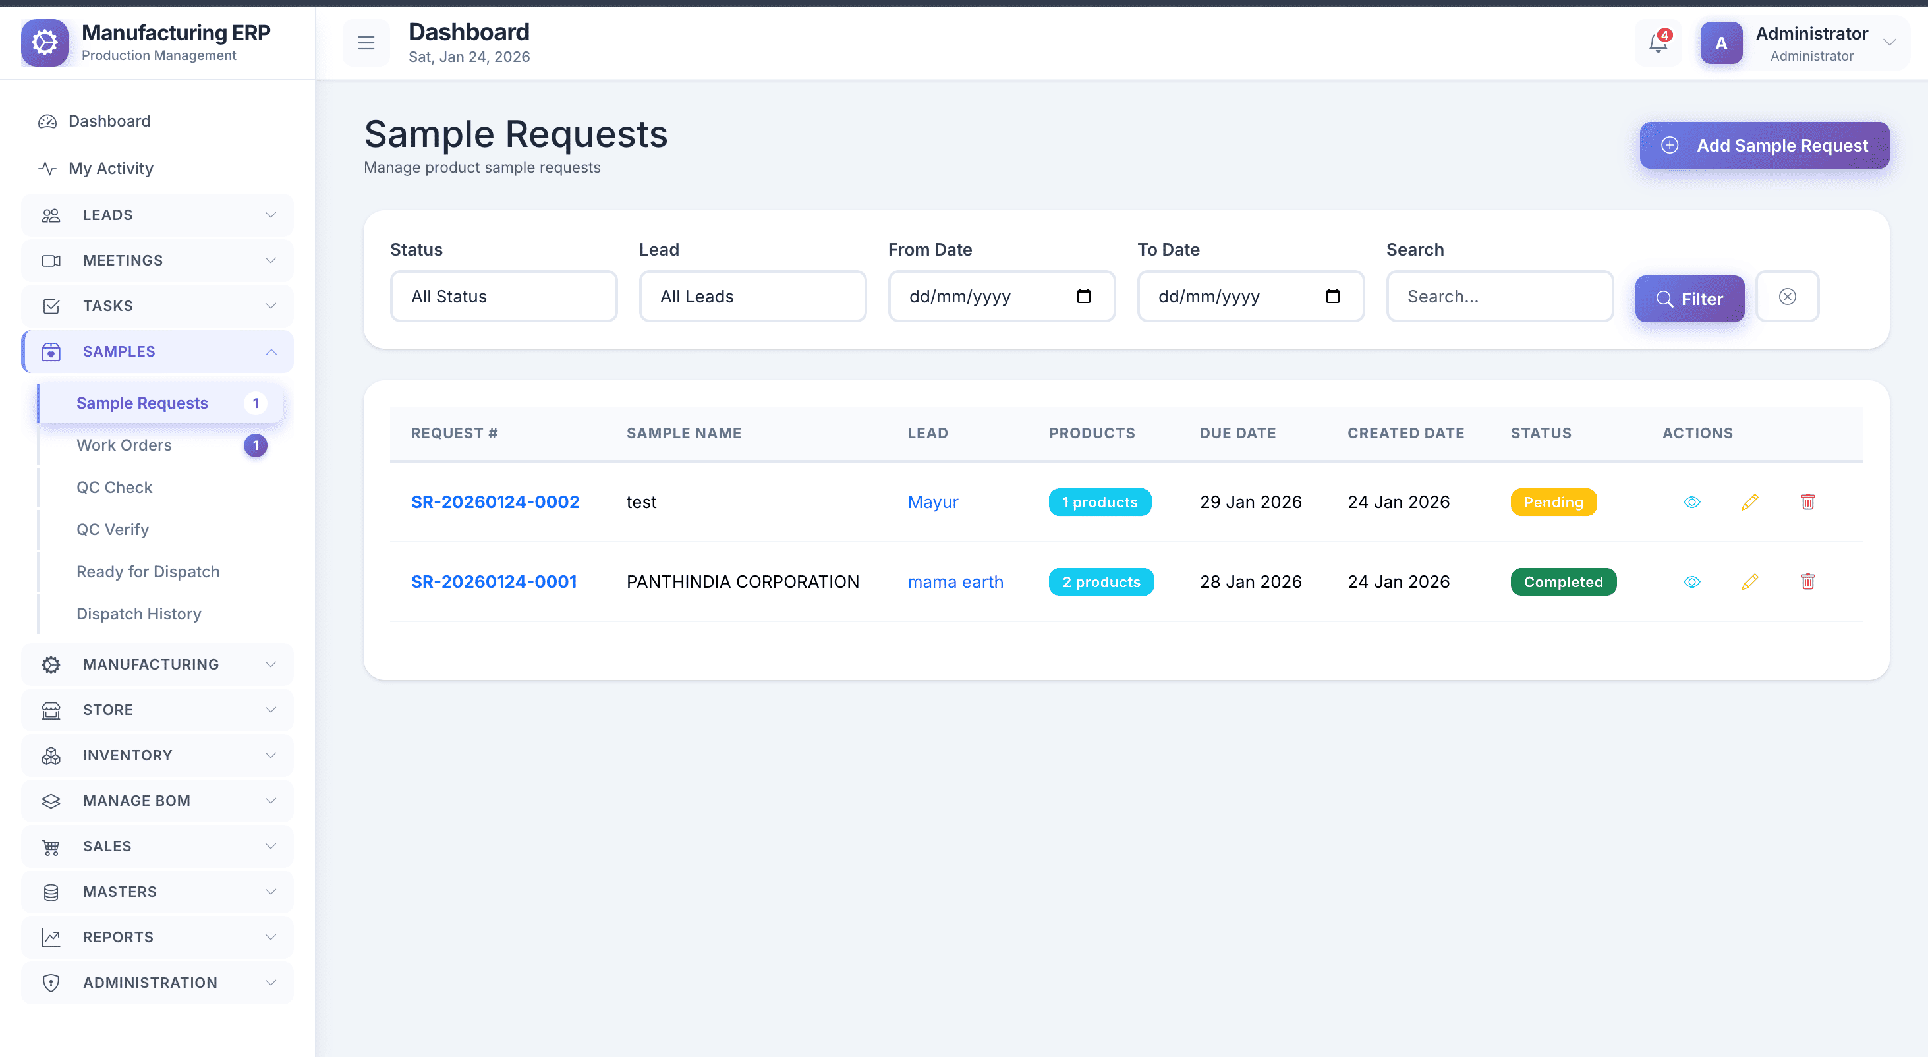Click the Add Sample Request button
1928x1057 pixels.
1764,145
